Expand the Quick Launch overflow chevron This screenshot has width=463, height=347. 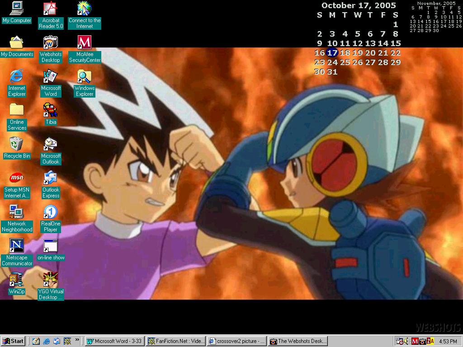pyautogui.click(x=77, y=340)
